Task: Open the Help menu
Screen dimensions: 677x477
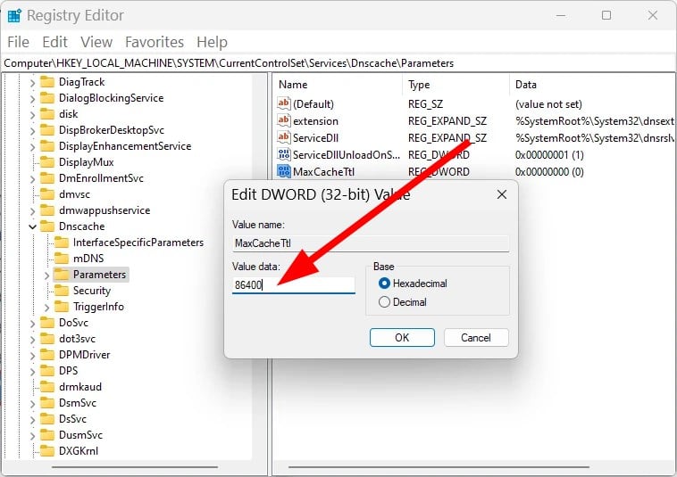Action: click(212, 42)
